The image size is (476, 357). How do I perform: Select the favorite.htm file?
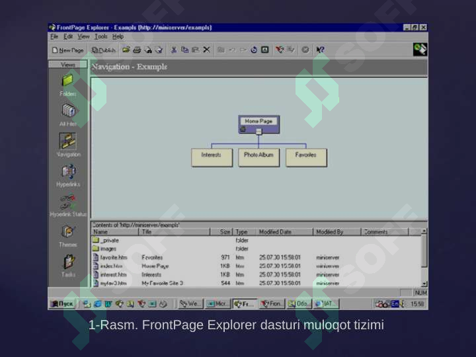click(257, 257)
